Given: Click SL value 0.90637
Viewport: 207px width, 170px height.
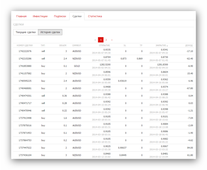Looking at the screenshot, I should point(122,148).
